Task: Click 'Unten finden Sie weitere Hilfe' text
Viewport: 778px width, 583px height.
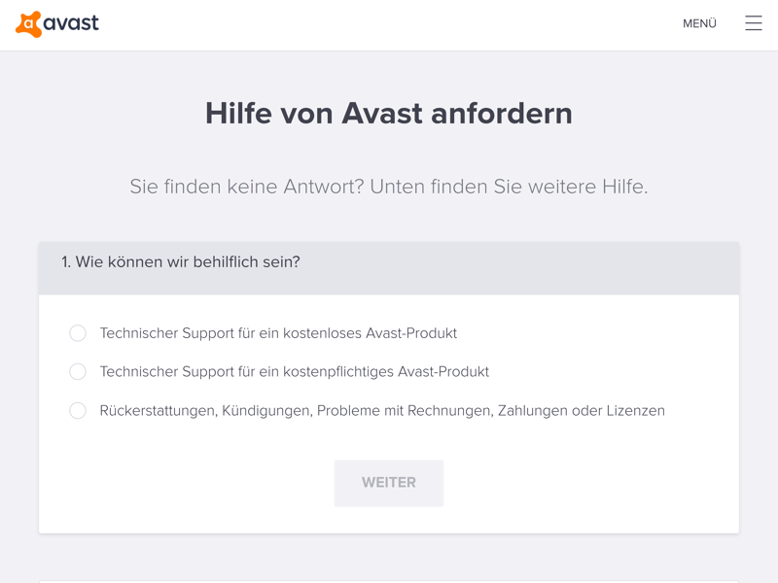Action: click(509, 187)
